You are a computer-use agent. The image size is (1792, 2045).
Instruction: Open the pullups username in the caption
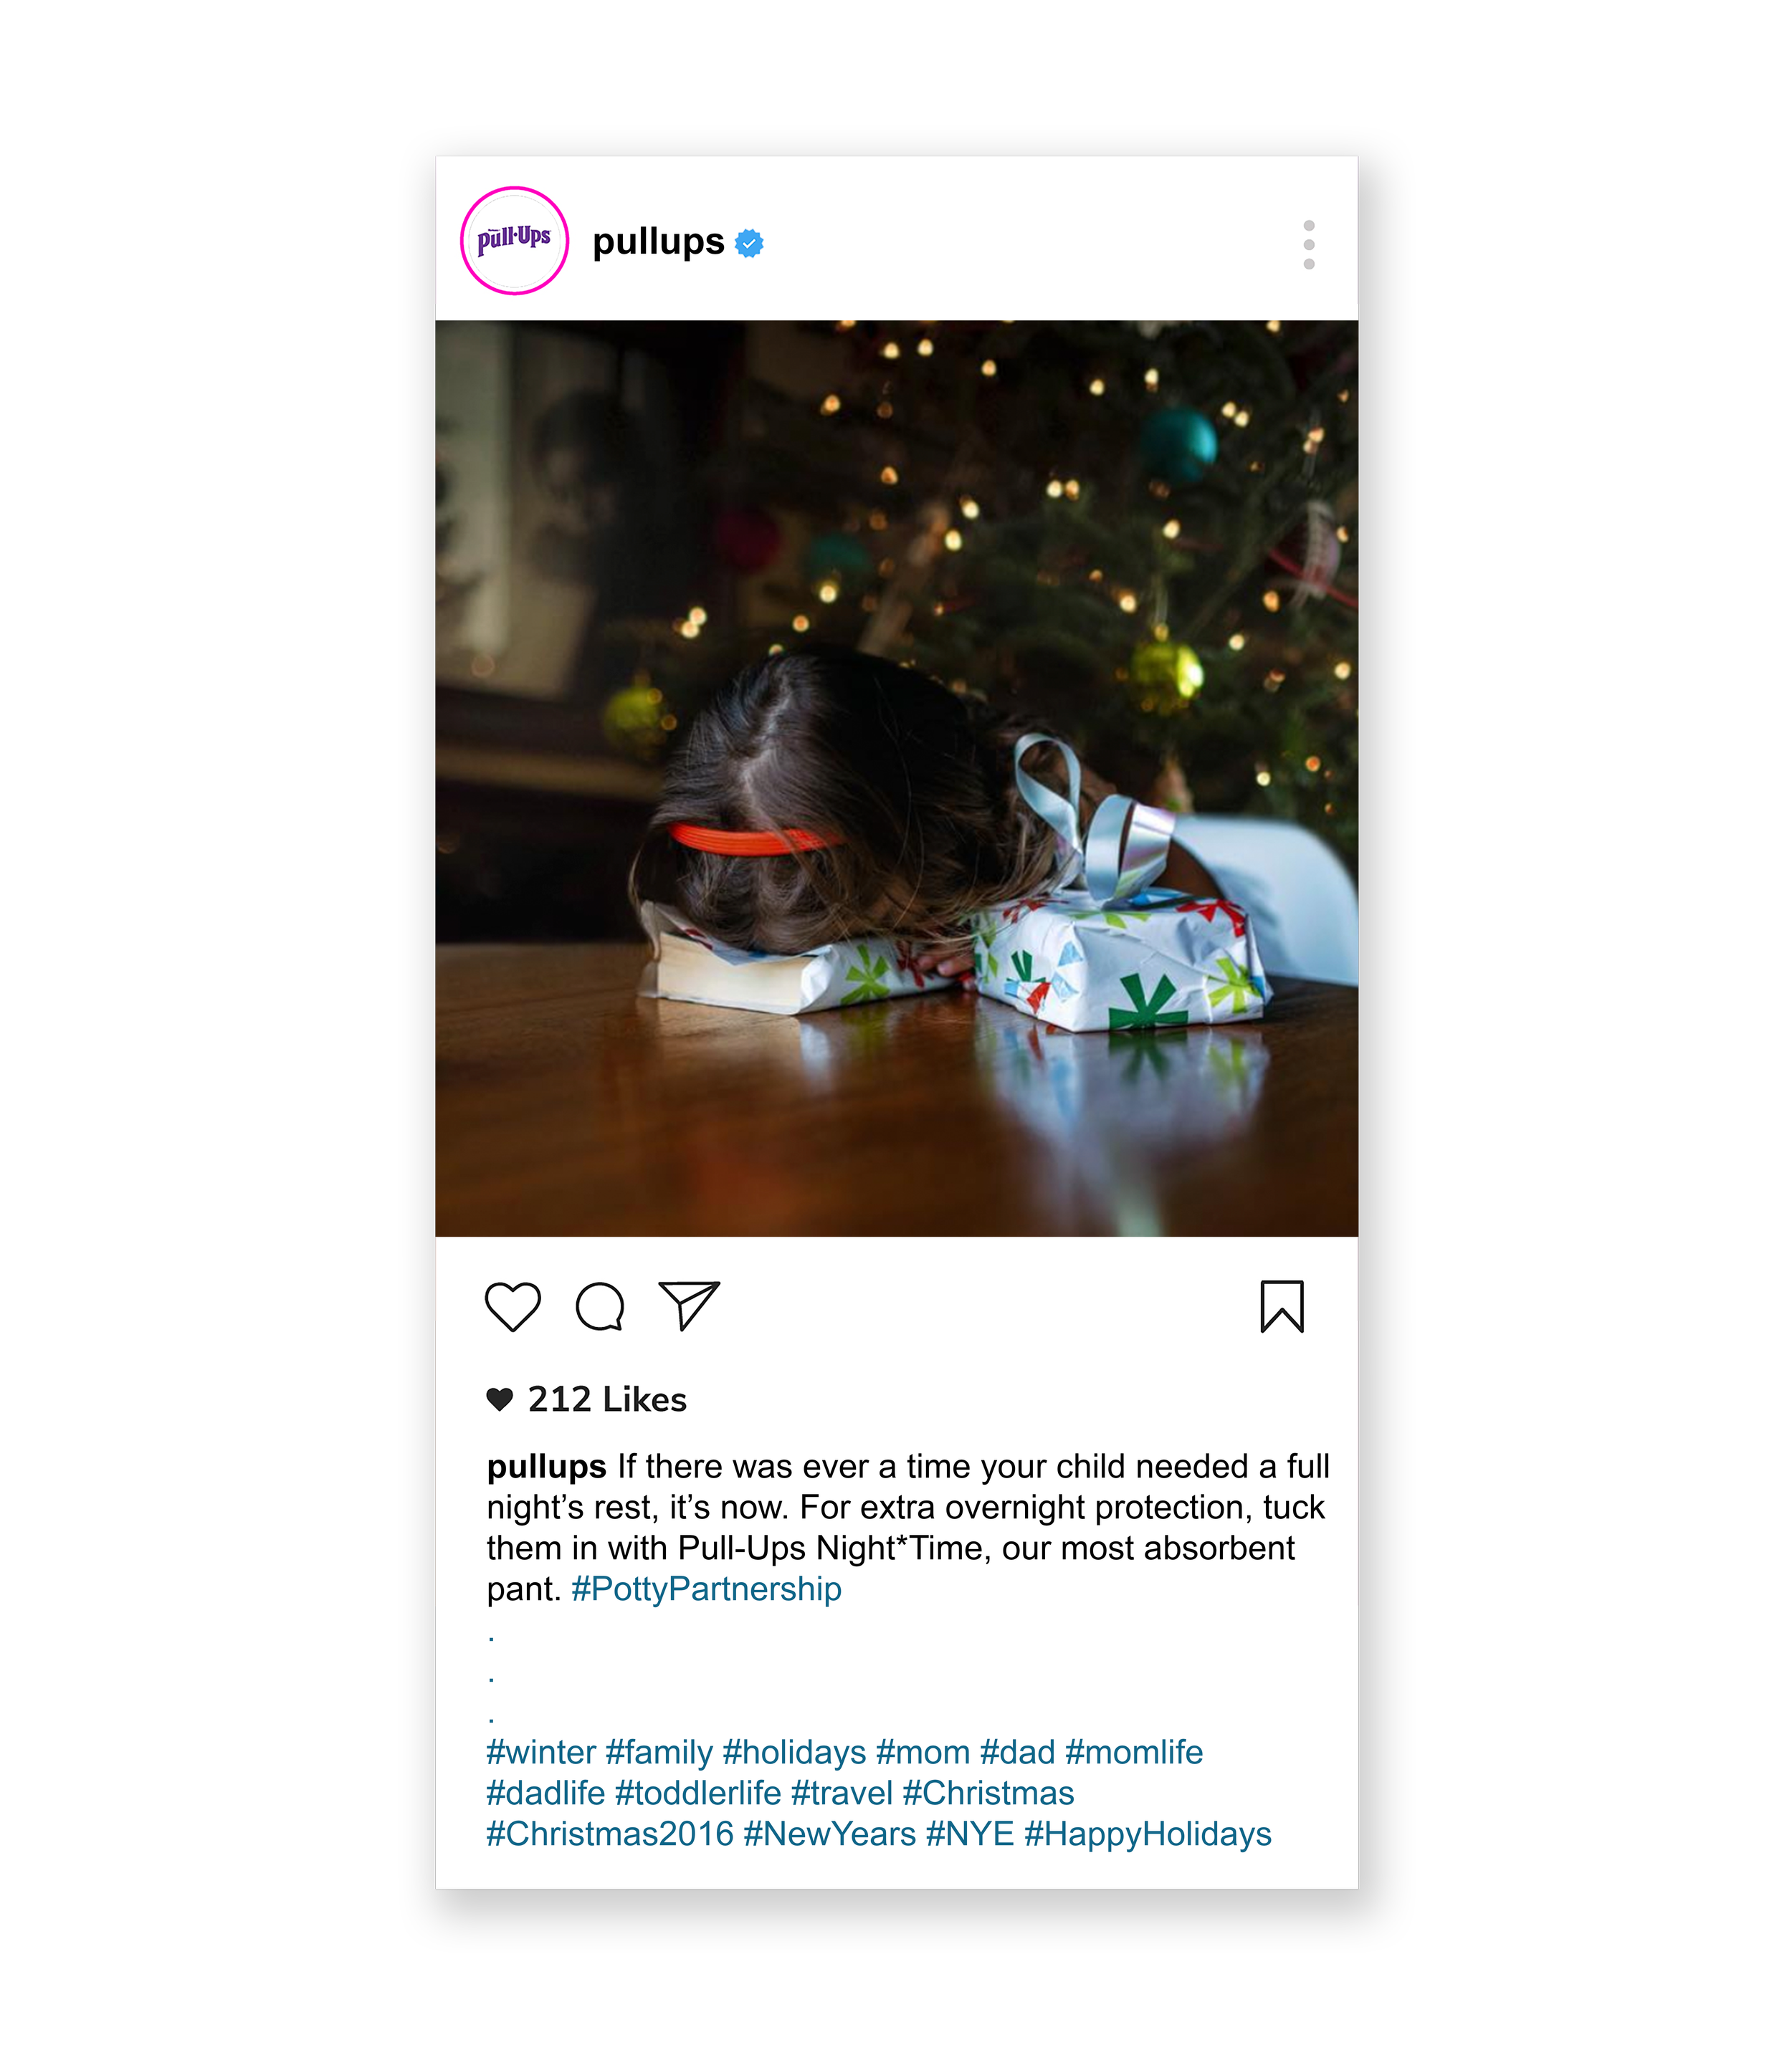click(x=546, y=1467)
